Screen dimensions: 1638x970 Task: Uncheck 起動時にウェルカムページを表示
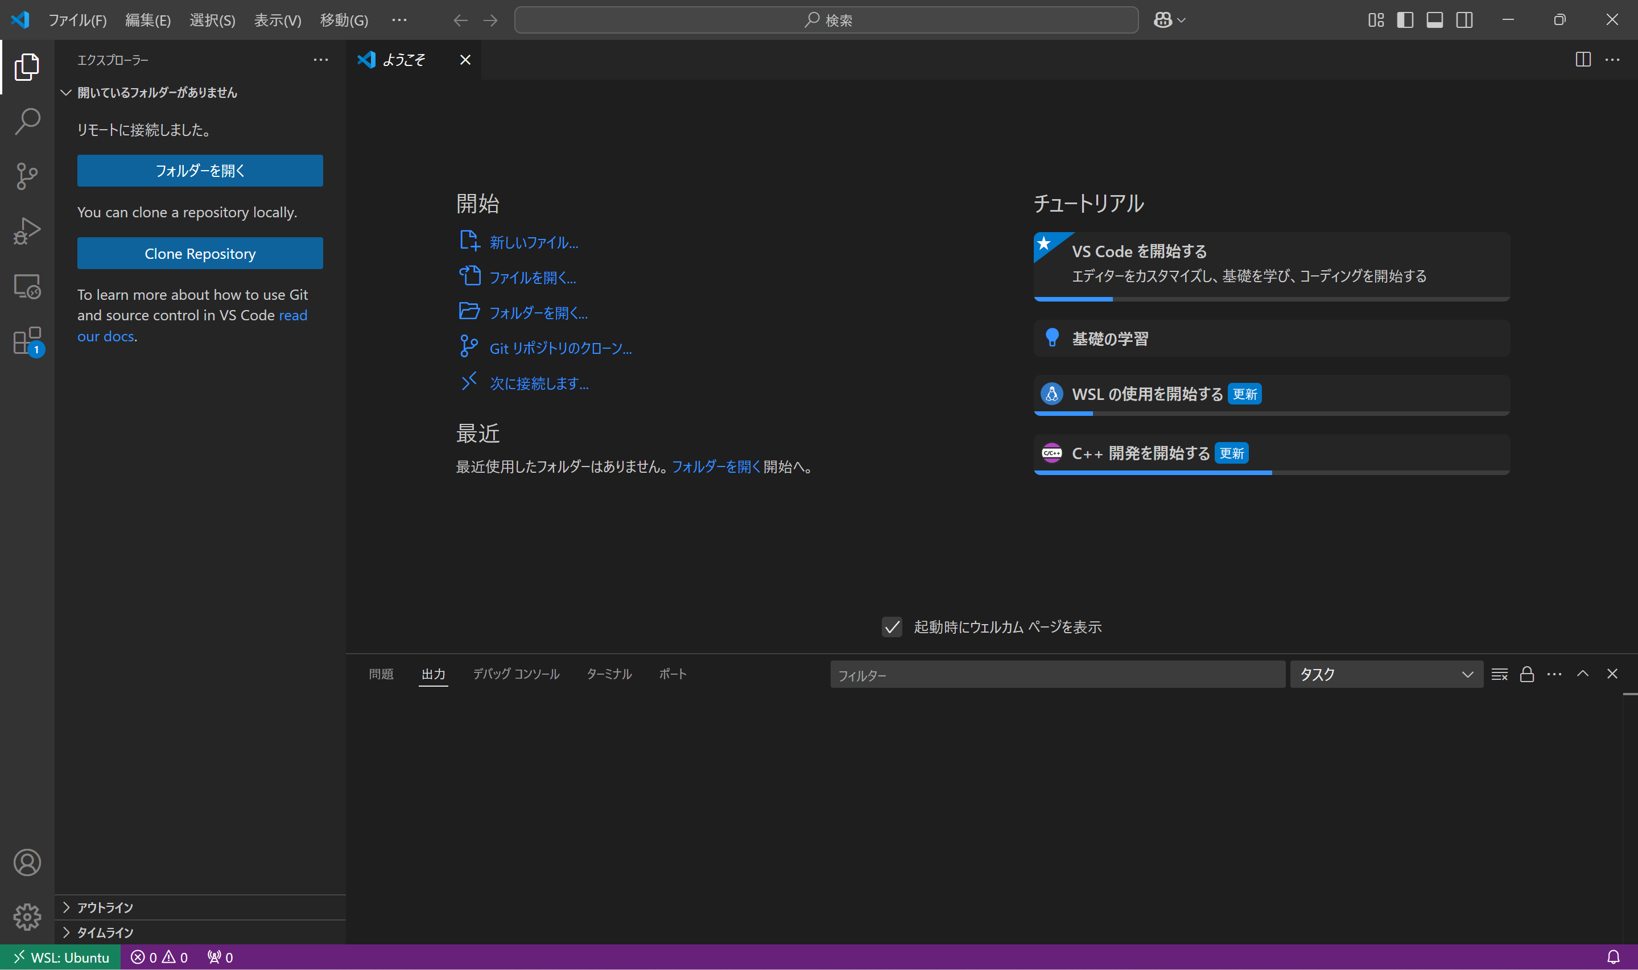[891, 626]
